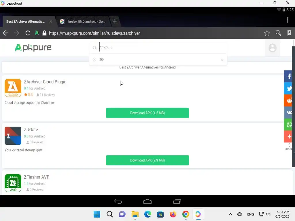Open volume control in system tray

[268, 214]
